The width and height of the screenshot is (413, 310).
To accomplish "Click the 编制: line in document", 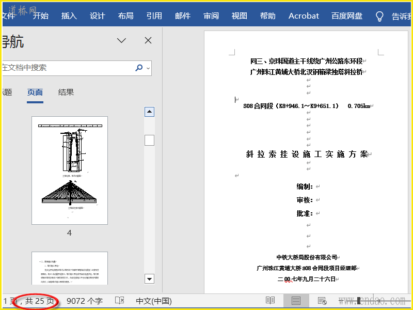I will click(305, 187).
